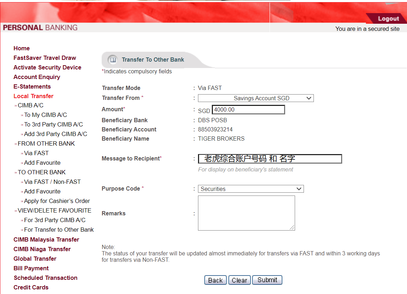
Task: Click the Amount input field
Action: coord(248,109)
